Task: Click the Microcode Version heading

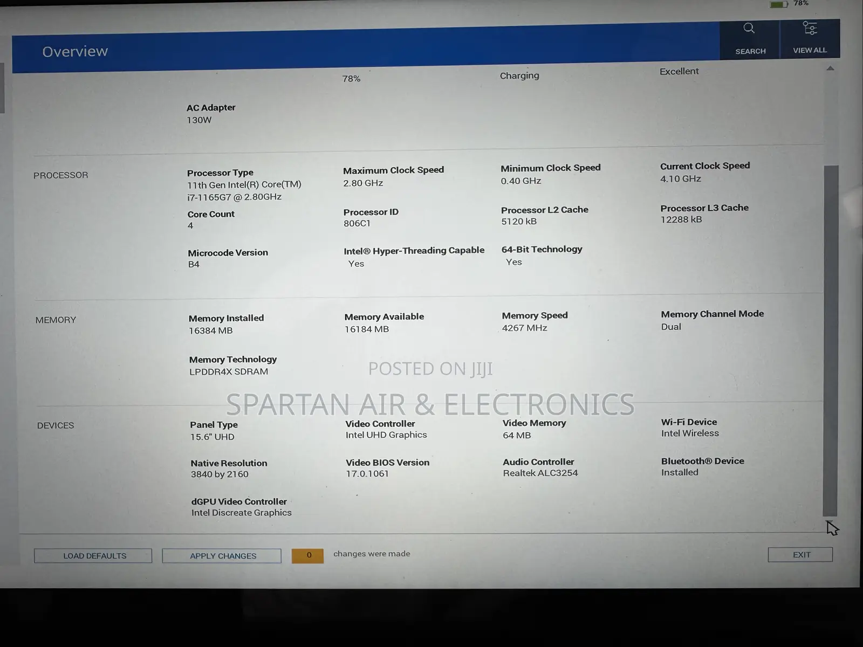Action: click(228, 253)
